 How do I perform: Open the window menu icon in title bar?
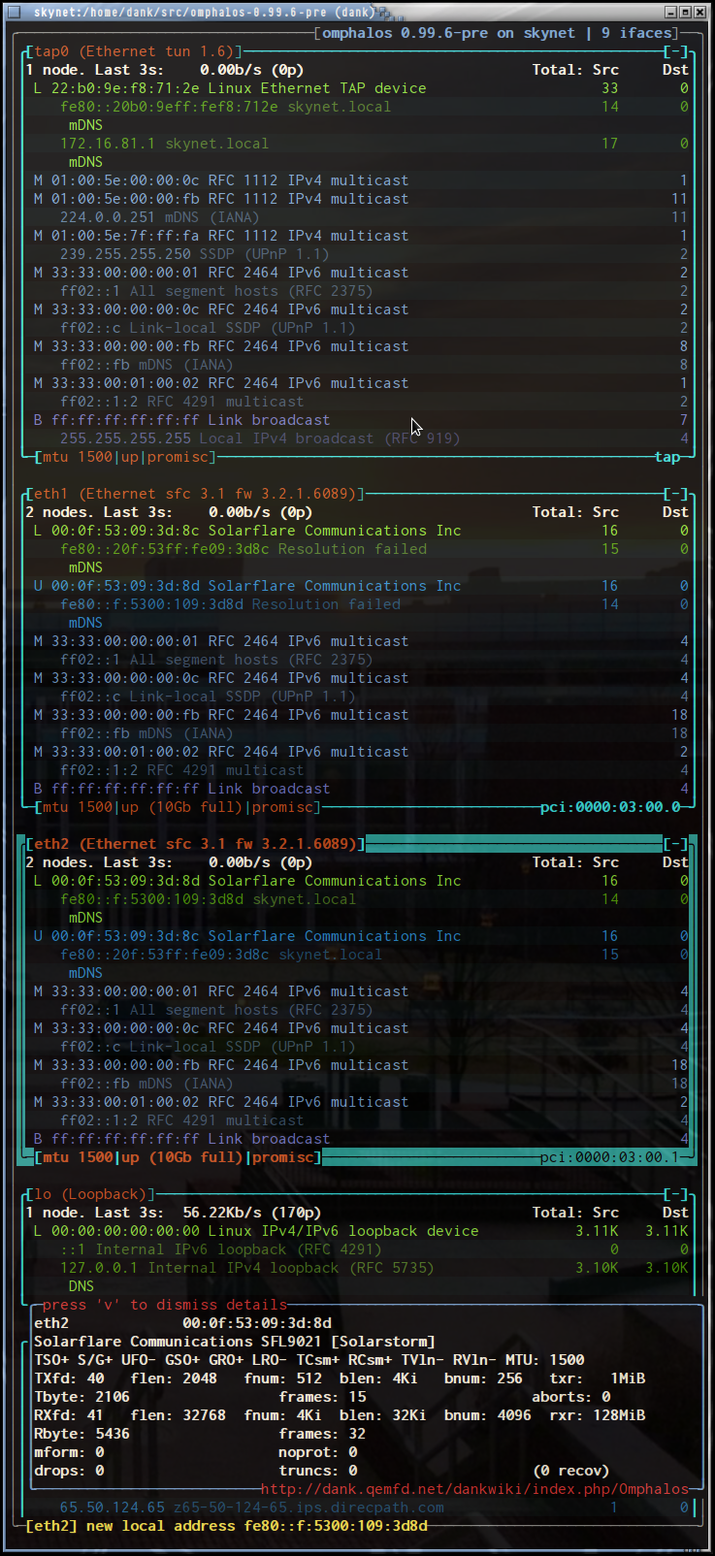click(14, 12)
